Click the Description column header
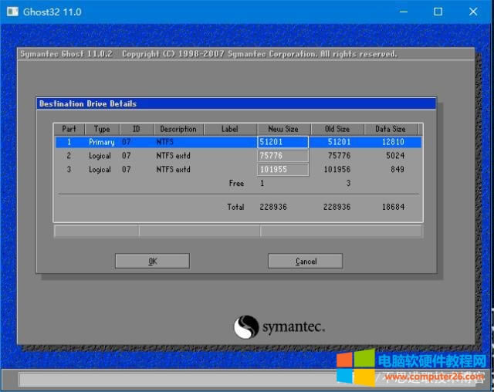This screenshot has height=392, width=494. click(x=178, y=129)
